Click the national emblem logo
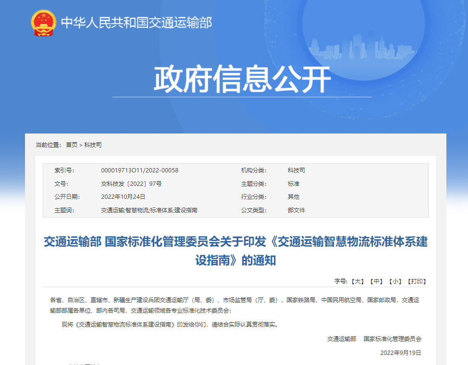 pyautogui.click(x=44, y=23)
